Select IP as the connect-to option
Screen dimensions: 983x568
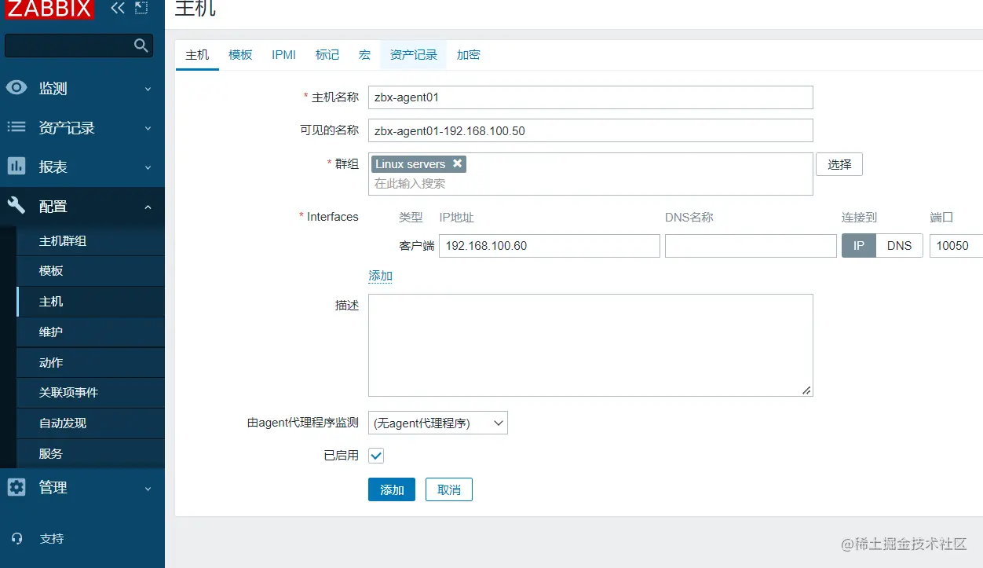[x=859, y=246]
